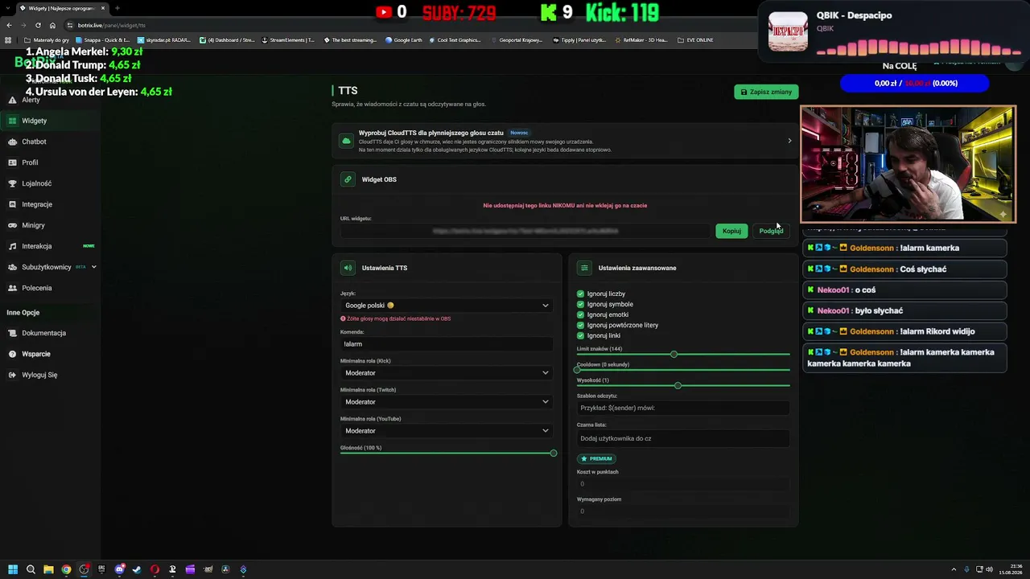Click the Dokumentacja book icon
Image resolution: width=1030 pixels, height=579 pixels.
[x=13, y=333]
